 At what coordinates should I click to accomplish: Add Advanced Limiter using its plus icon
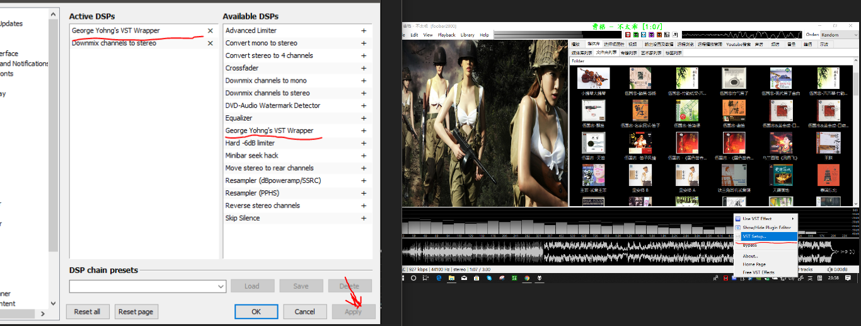tap(363, 31)
